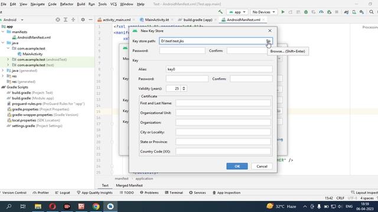Click the State or Province field
The height and width of the screenshot is (212, 378).
tap(223, 142)
